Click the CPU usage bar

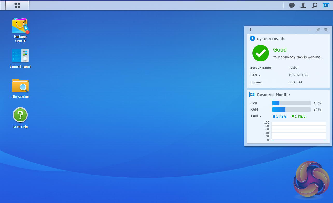[292, 103]
